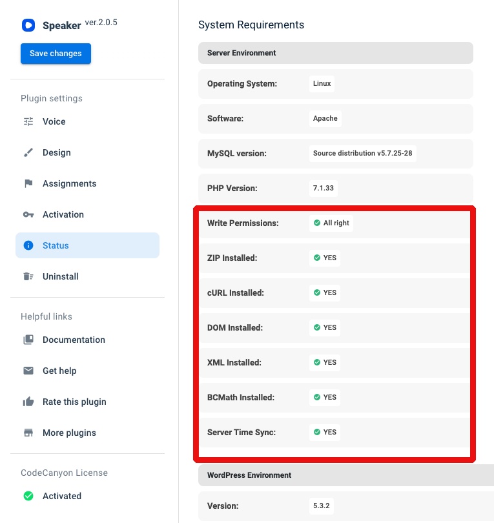The image size is (494, 523).
Task: Click the Rate this plugin thumbs-up icon
Action: 28,402
